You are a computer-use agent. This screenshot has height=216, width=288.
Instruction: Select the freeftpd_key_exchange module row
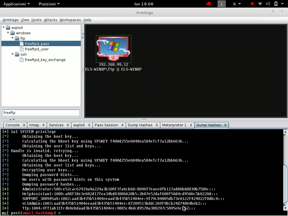coord(45,60)
